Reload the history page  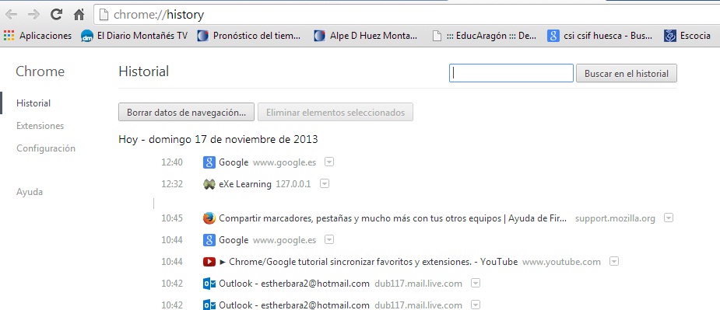click(x=57, y=15)
